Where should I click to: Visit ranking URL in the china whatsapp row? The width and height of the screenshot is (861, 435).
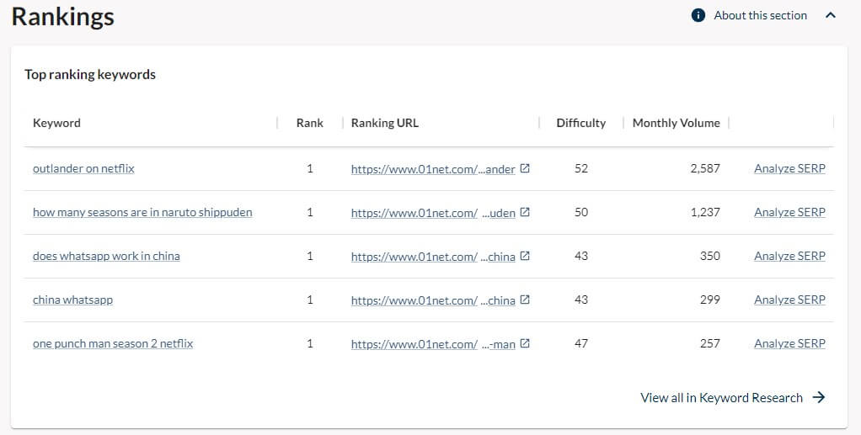[x=433, y=300]
